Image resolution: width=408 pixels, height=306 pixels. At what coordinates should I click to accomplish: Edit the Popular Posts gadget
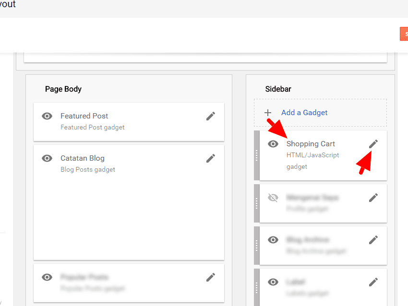click(210, 277)
